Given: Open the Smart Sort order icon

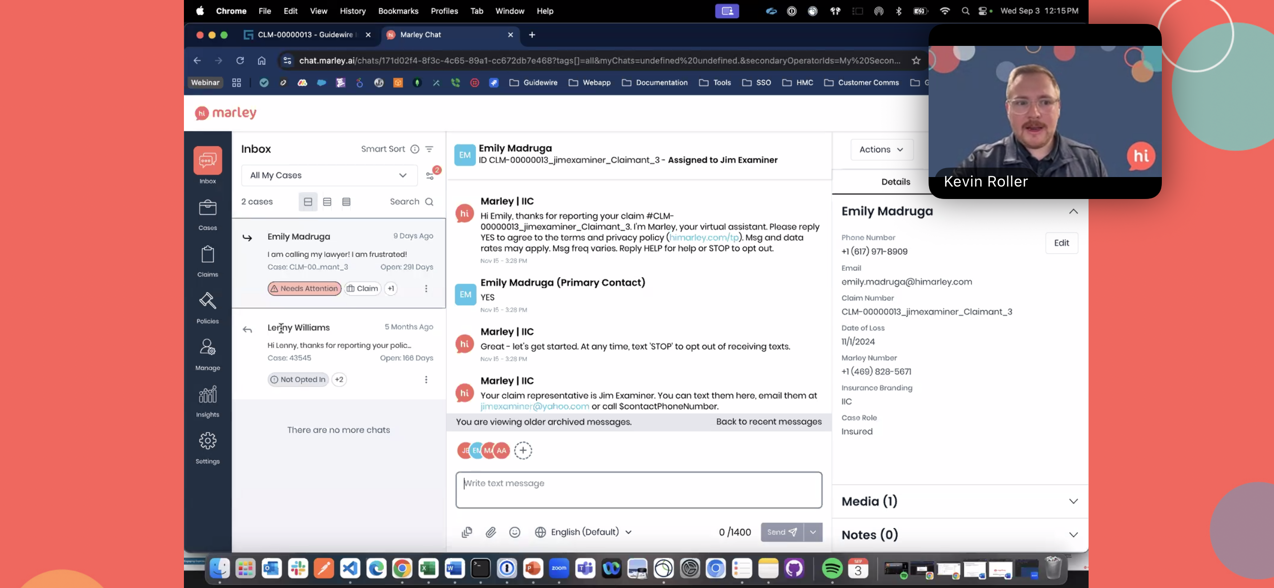Looking at the screenshot, I should (x=429, y=149).
